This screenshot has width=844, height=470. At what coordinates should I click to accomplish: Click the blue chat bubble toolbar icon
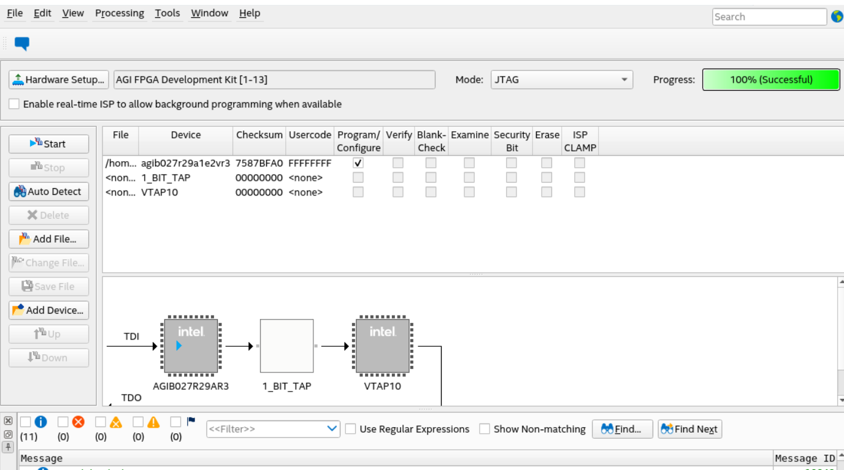click(22, 44)
